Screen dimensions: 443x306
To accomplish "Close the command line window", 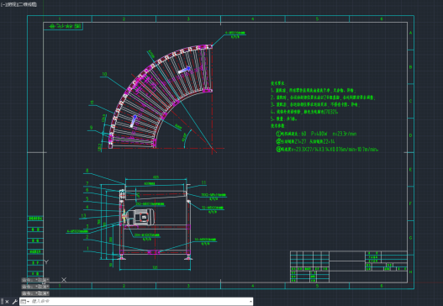I will [x=7, y=302].
